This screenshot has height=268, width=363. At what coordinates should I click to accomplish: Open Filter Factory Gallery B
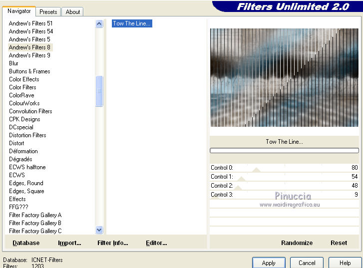(x=35, y=223)
